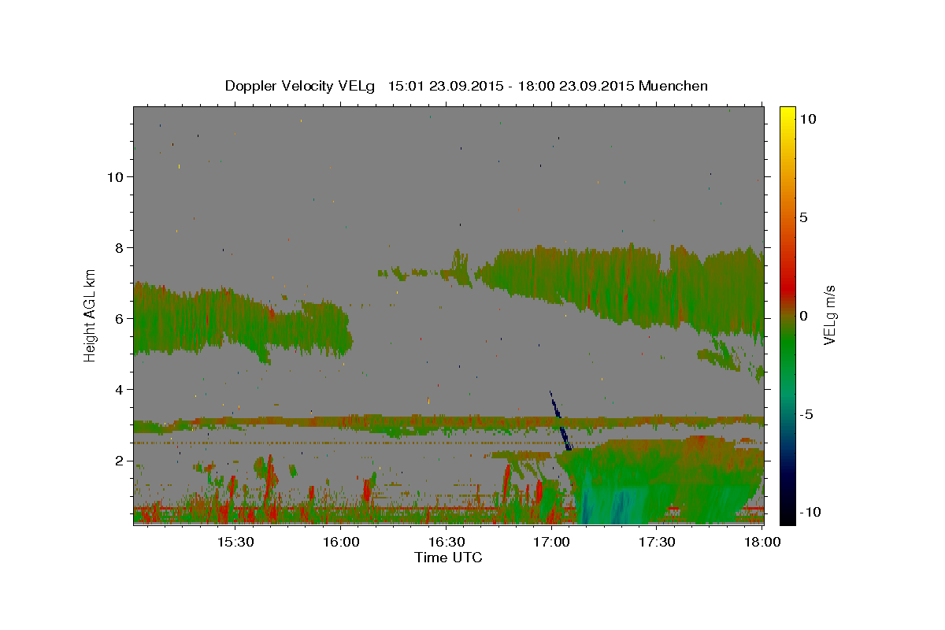
Task: Click the 'Height AGL km' axis label
Action: point(91,315)
